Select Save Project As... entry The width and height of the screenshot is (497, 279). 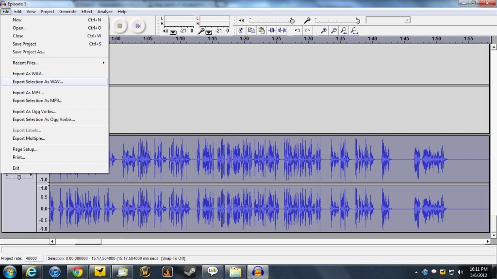click(54, 52)
